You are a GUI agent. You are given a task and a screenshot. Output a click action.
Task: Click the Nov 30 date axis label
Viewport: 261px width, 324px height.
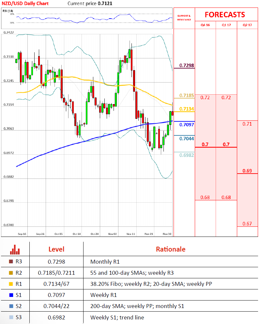pos(167,234)
